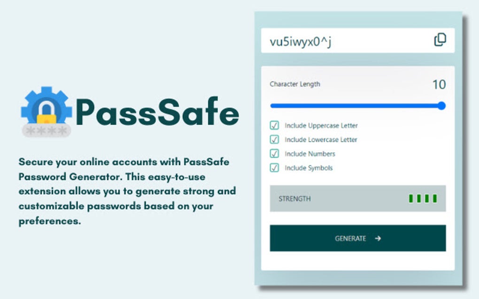Untick the Include Uppercase Letter checkbox
The height and width of the screenshot is (299, 479).
point(274,126)
